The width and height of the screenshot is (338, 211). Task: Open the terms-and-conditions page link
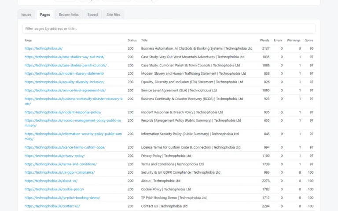pyautogui.click(x=61, y=164)
